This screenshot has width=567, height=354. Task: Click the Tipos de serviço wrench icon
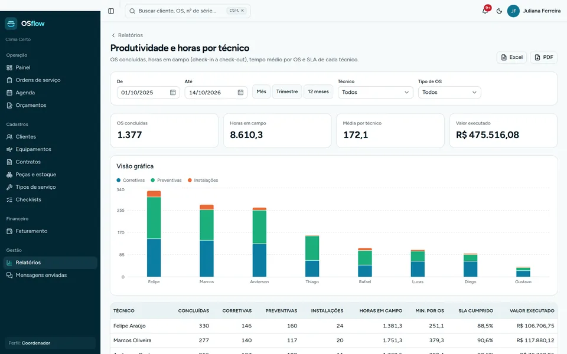tap(9, 187)
